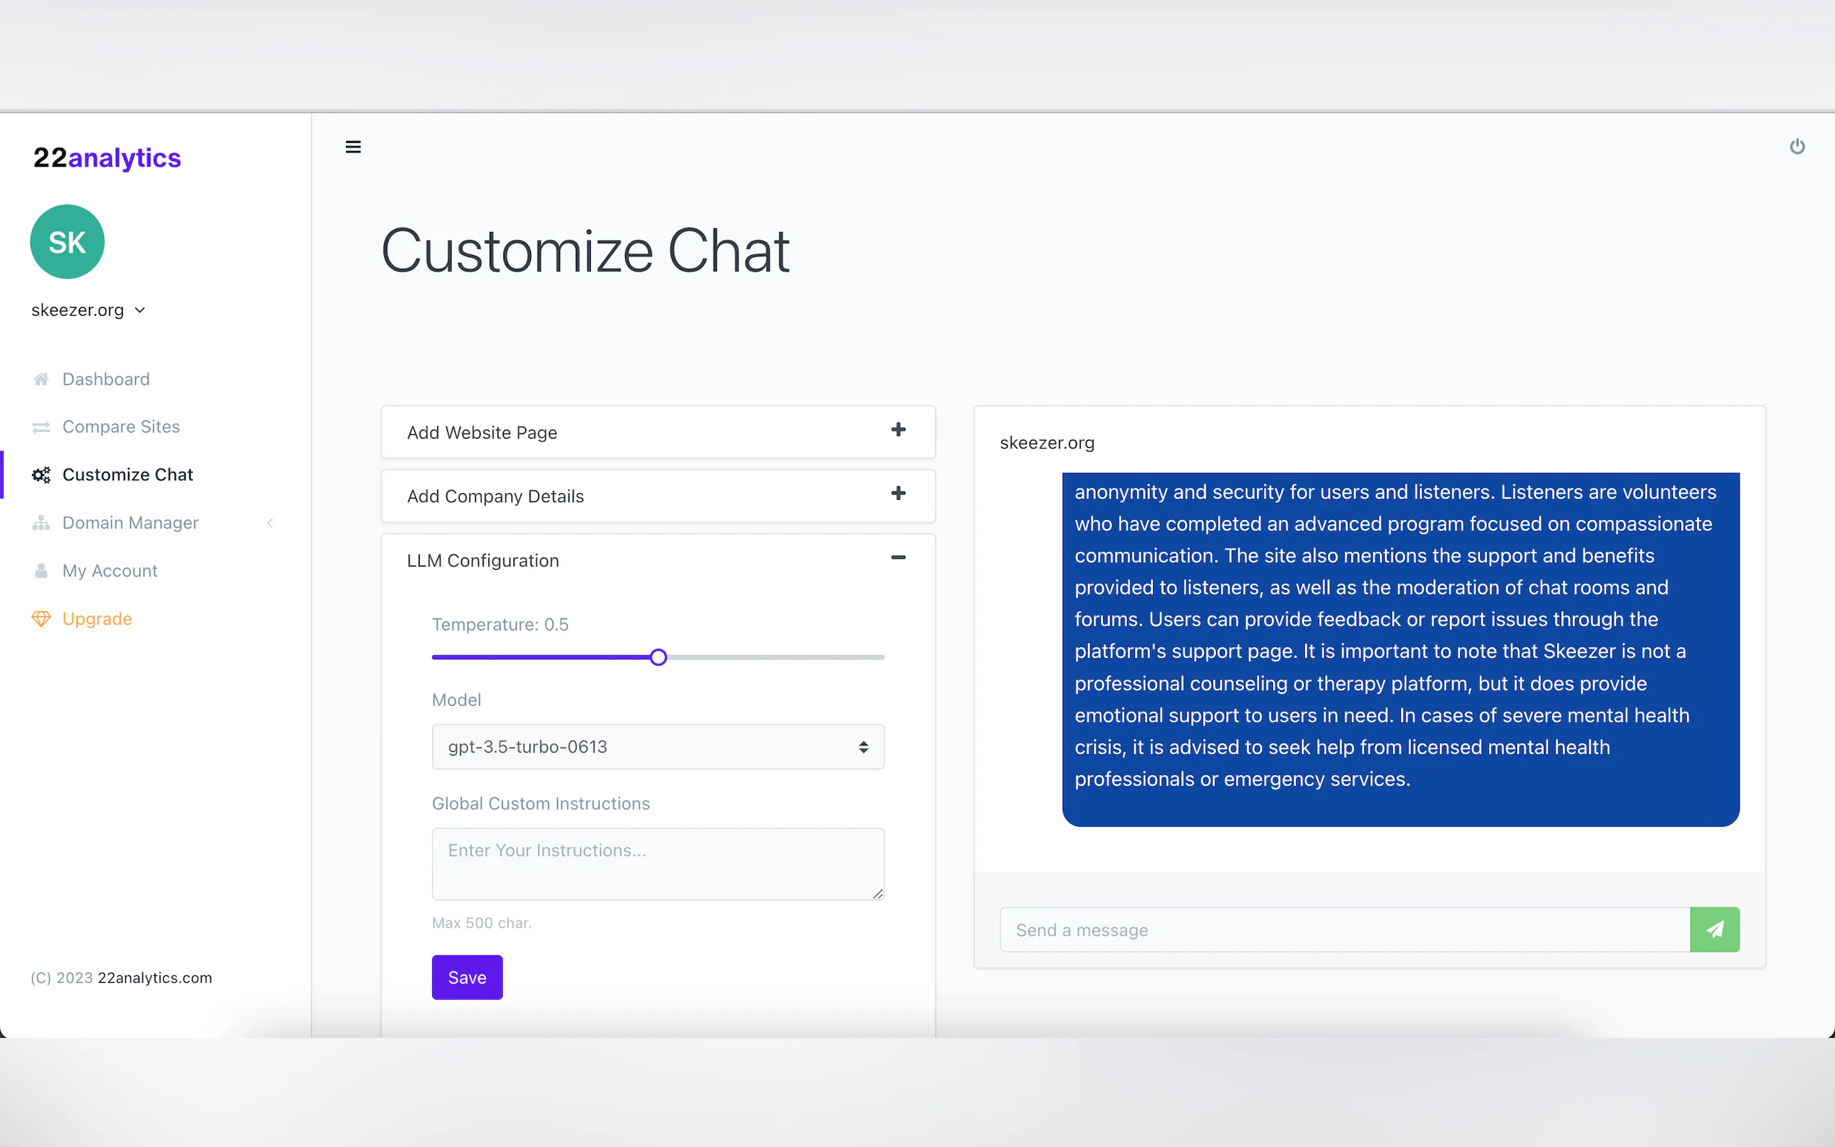Image resolution: width=1835 pixels, height=1147 pixels.
Task: Open the gpt-3.5-turbo-0613 model dropdown
Action: 657,746
